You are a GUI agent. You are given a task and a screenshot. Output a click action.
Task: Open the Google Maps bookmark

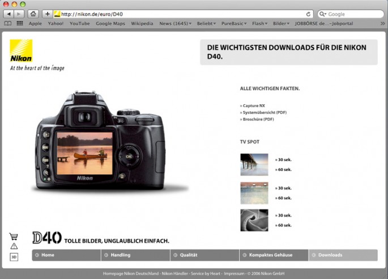point(110,23)
